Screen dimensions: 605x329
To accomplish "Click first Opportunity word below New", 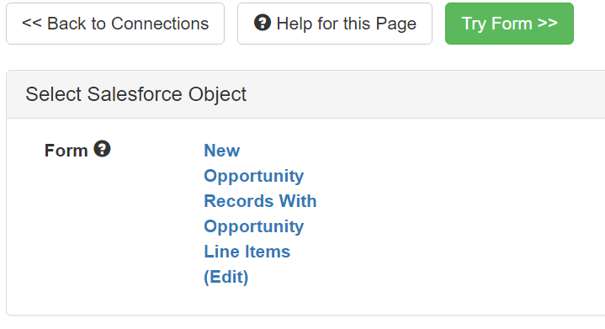I will coord(254,176).
